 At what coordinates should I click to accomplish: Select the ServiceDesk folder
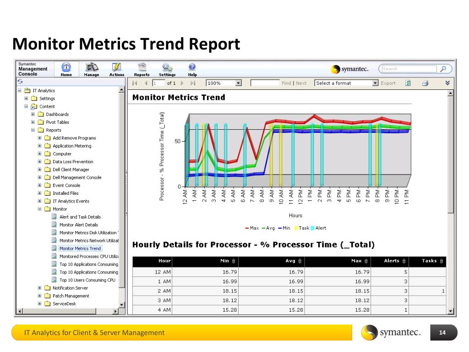(x=64, y=303)
